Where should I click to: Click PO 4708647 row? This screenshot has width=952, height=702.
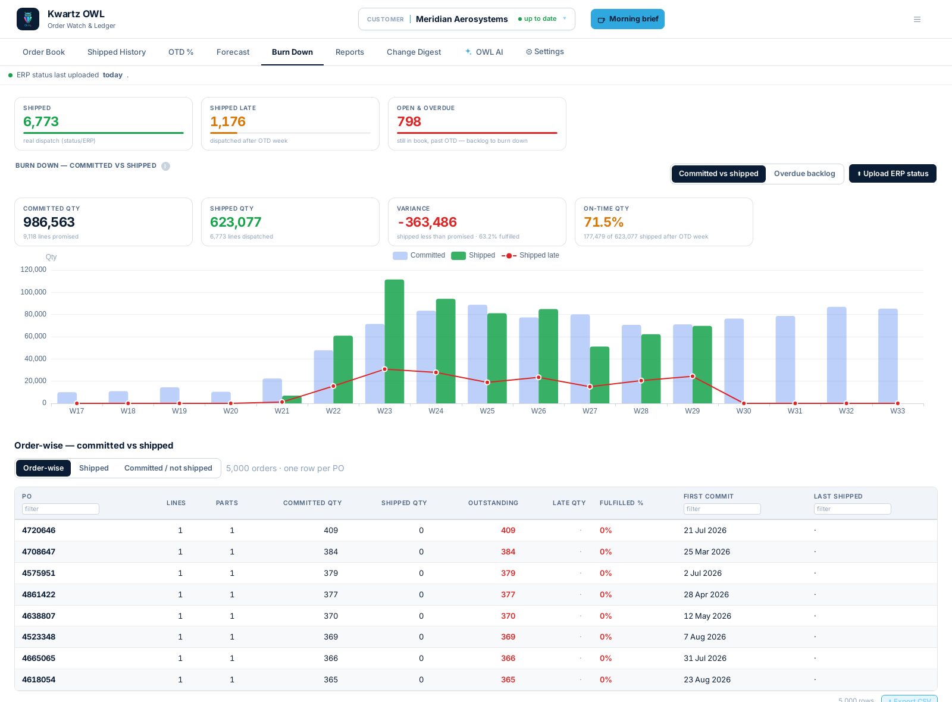click(x=476, y=552)
